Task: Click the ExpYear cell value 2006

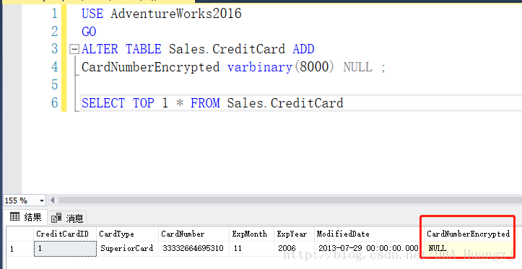Action: 294,248
